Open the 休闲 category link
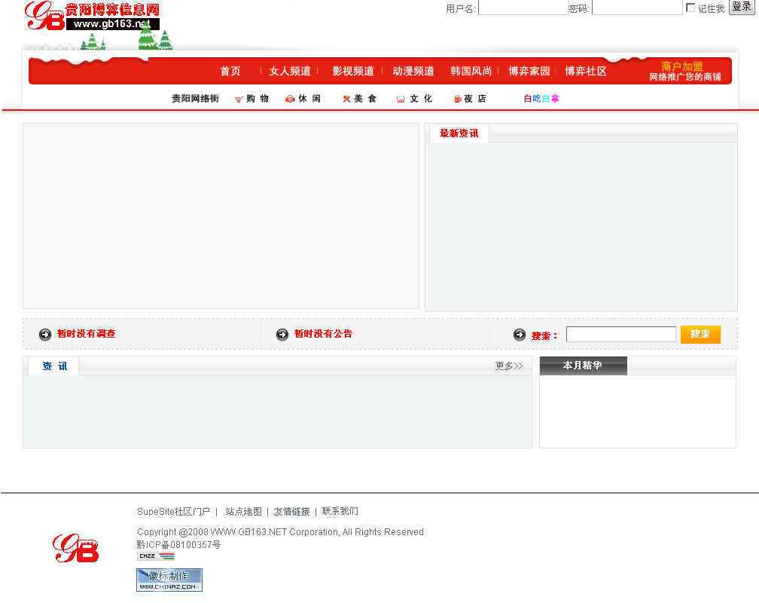This screenshot has width=759, height=603. pos(309,99)
